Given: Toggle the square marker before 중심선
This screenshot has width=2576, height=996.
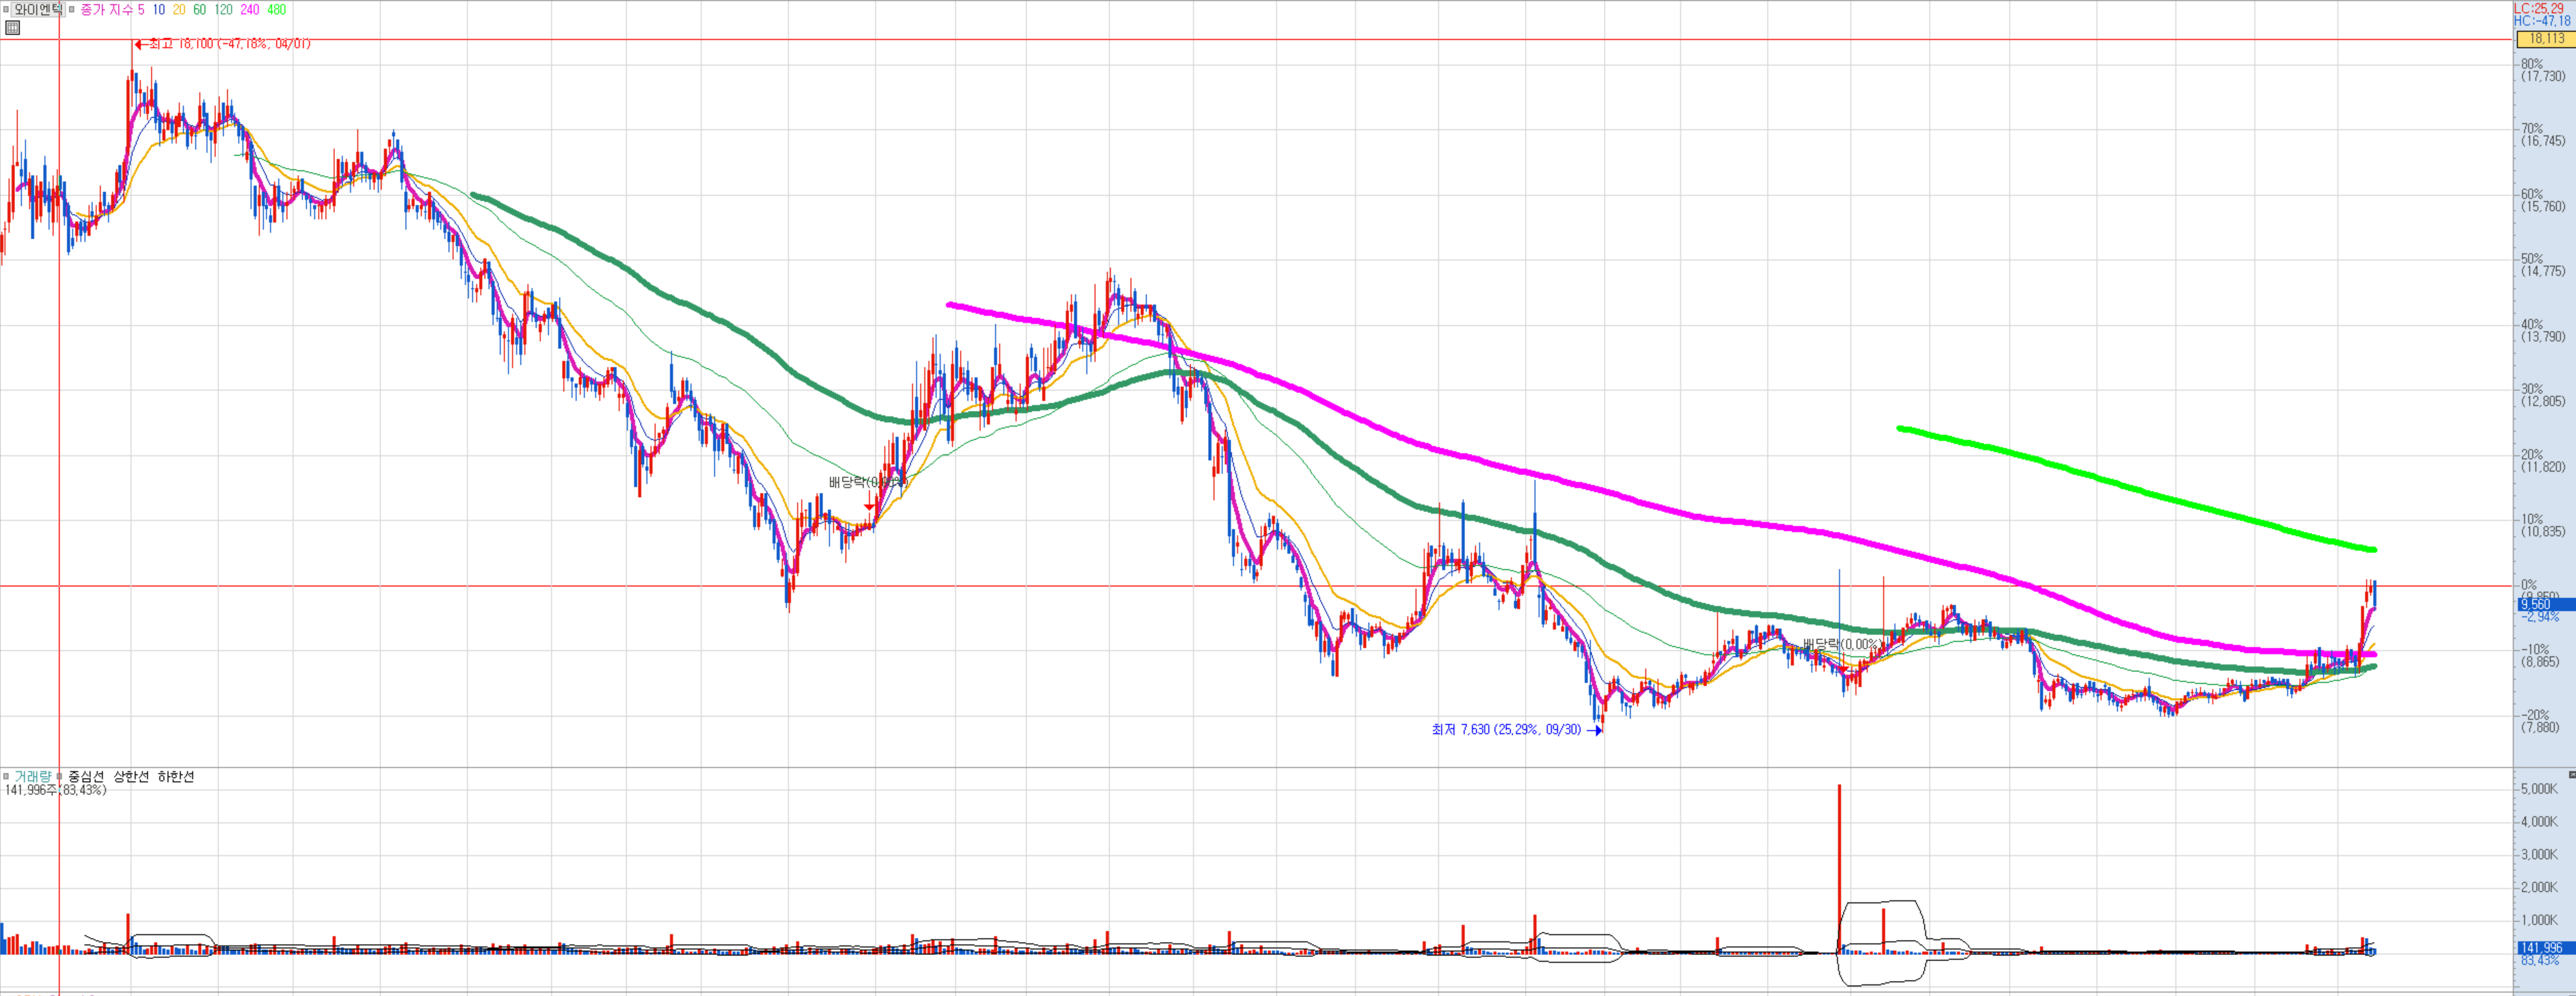Looking at the screenshot, I should coord(60,776).
